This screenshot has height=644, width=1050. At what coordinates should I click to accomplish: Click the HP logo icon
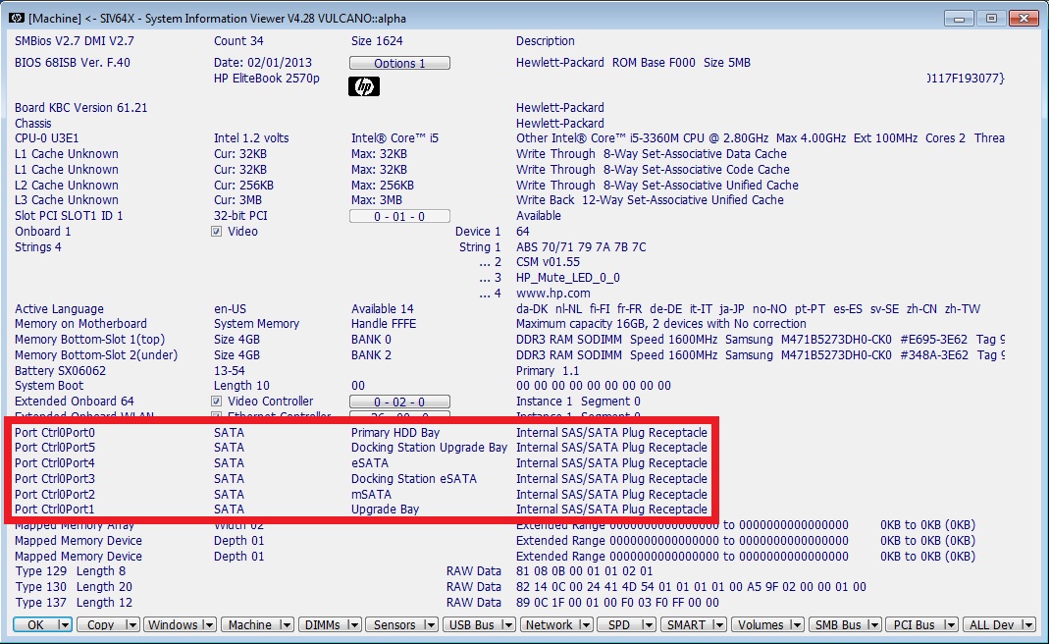click(x=364, y=86)
